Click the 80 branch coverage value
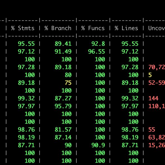The width and height of the screenshot is (165, 165). [x=68, y=75]
